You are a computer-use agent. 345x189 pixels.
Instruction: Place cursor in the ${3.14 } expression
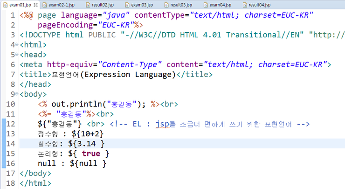click(x=86, y=144)
